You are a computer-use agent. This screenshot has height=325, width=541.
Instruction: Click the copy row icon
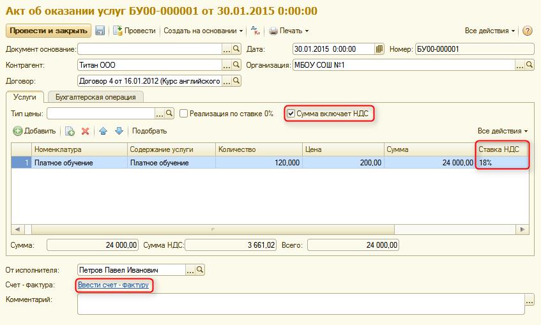tap(70, 131)
